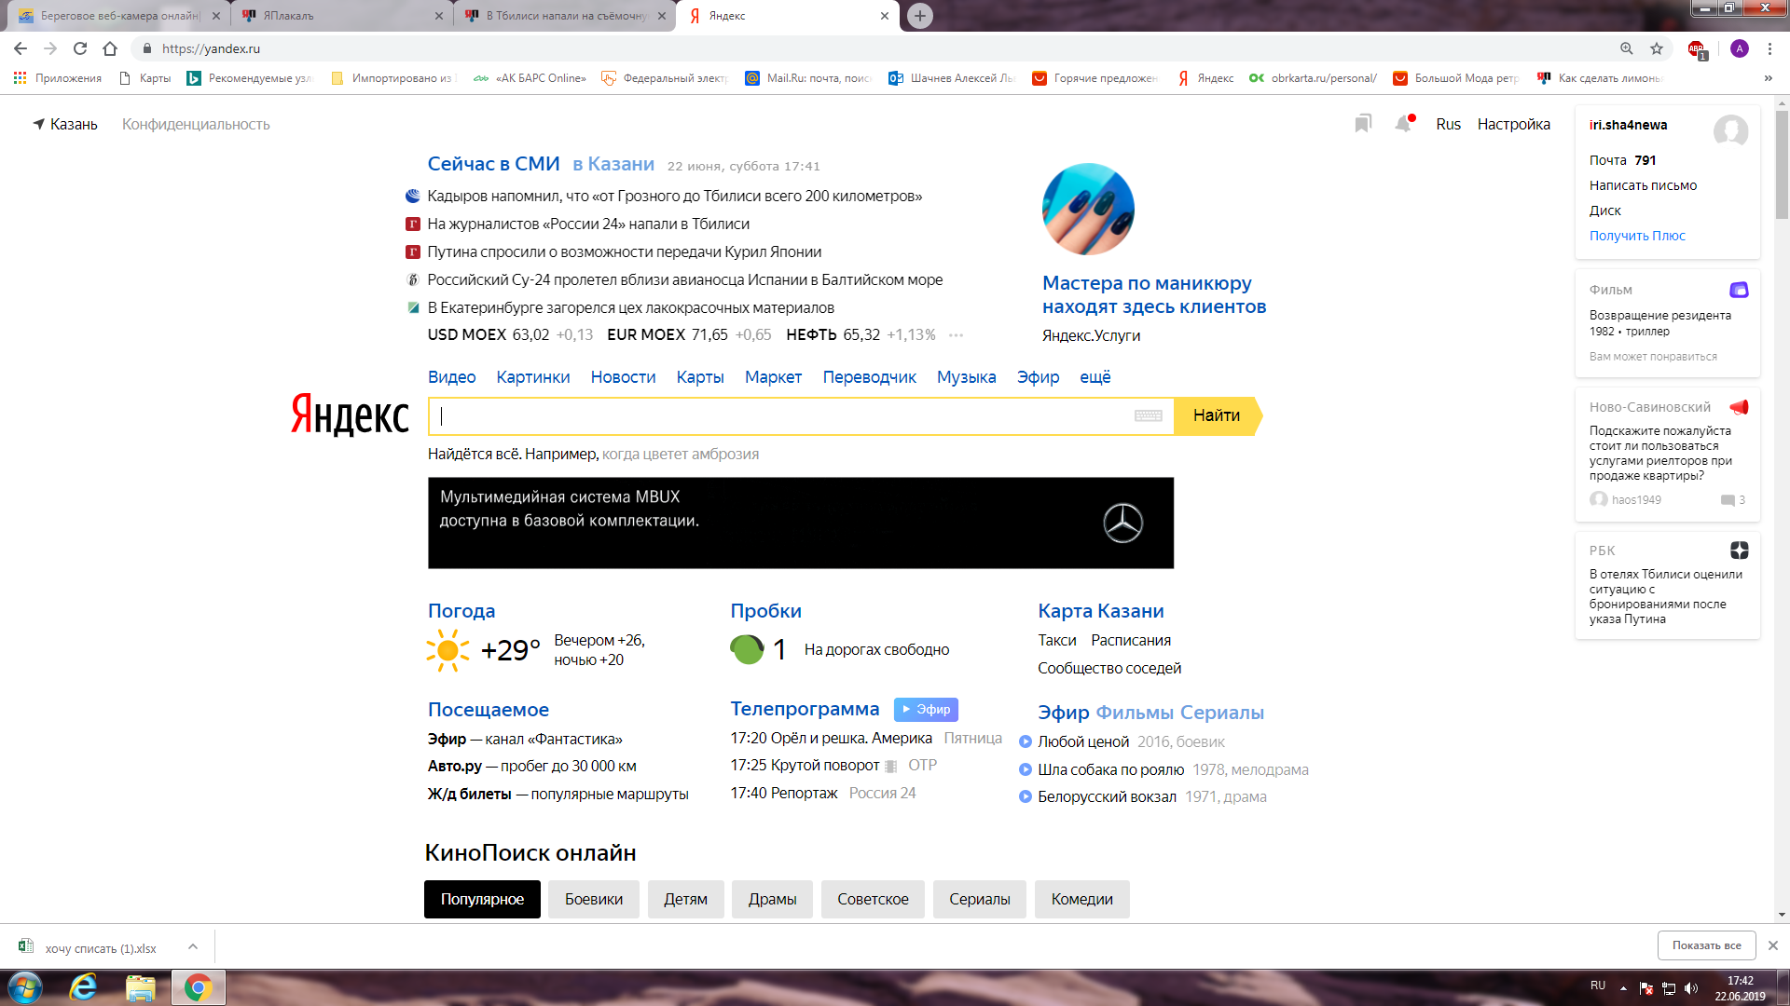Click the Найти search button
This screenshot has height=1006, width=1790.
pos(1217,415)
